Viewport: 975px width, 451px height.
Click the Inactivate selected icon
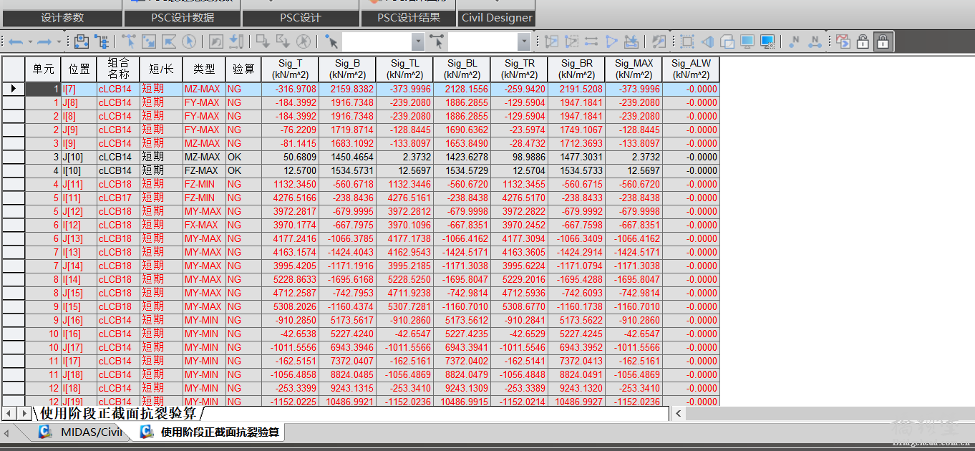tap(571, 42)
